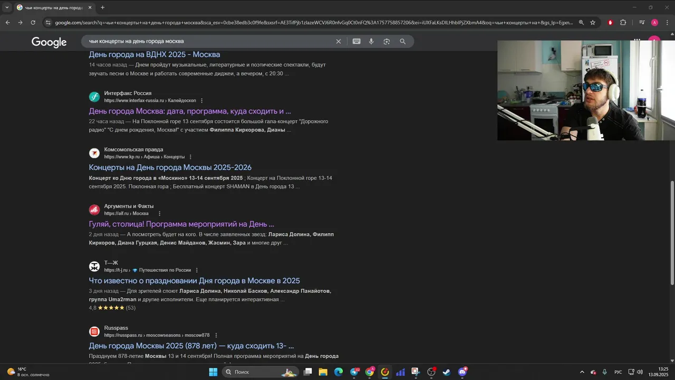
Task: Click the Т—Ж site favicon
Action: click(94, 267)
